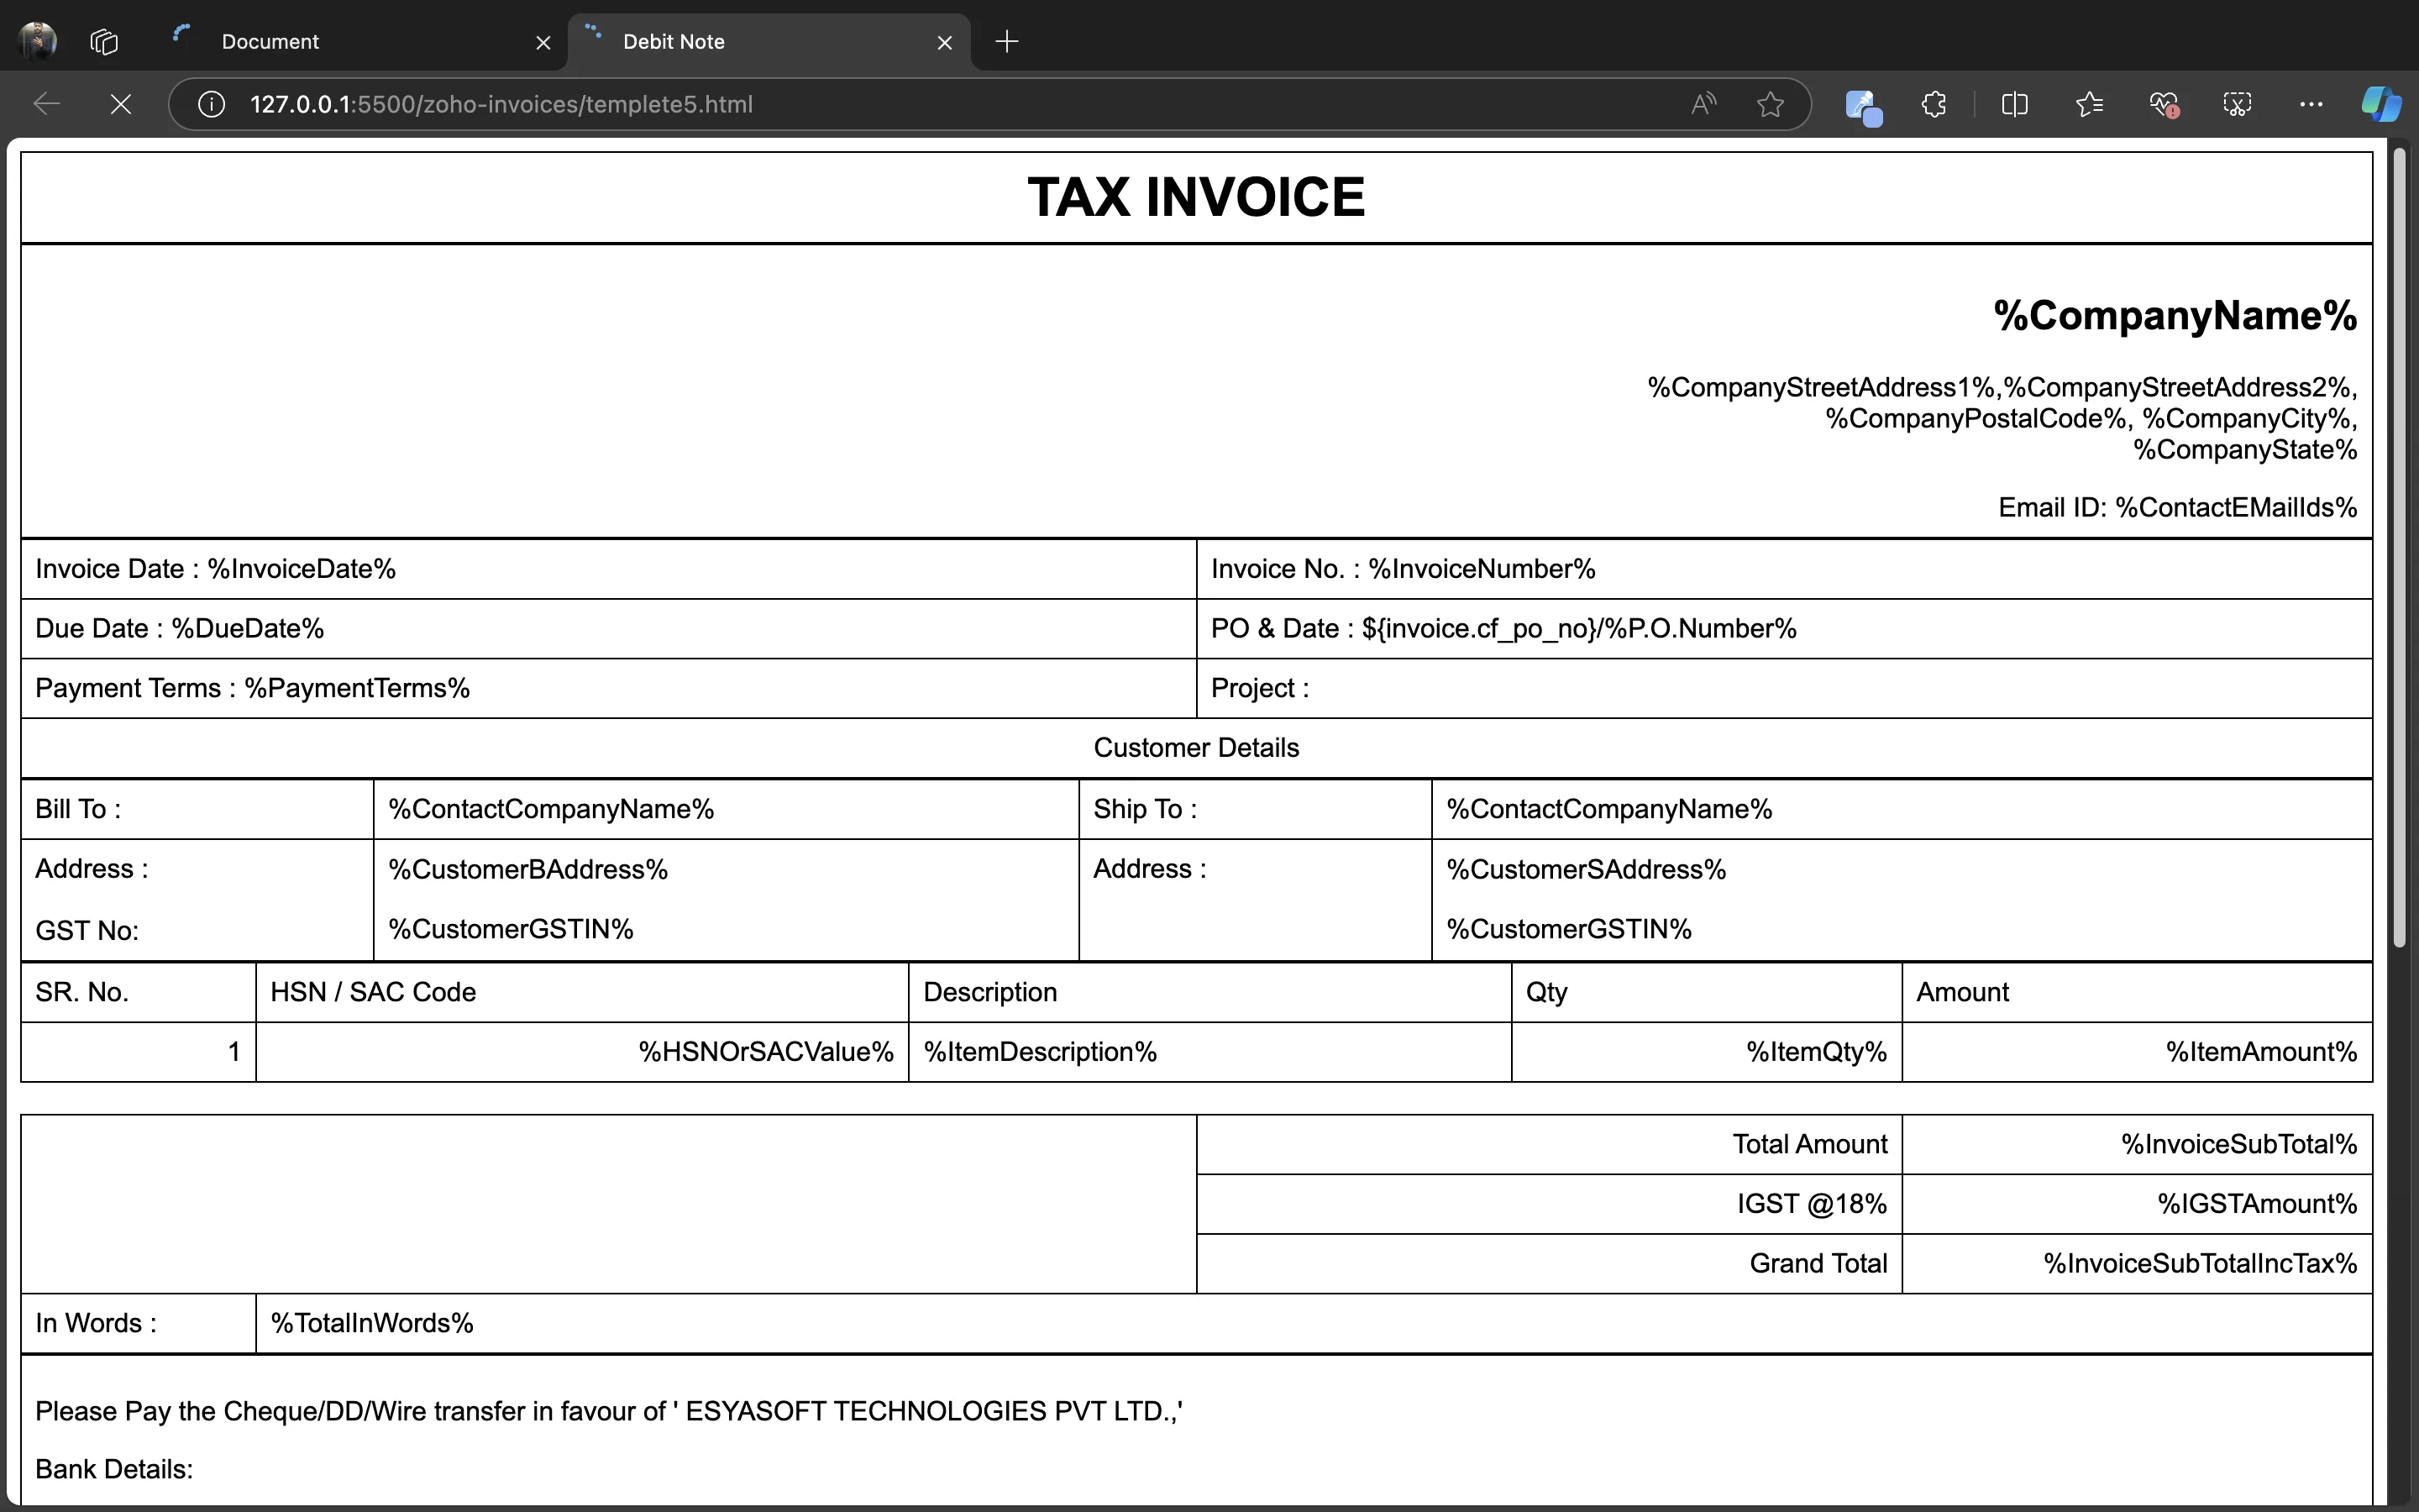Click the IGST @18% label
Image resolution: width=2419 pixels, height=1512 pixels.
coord(1811,1204)
